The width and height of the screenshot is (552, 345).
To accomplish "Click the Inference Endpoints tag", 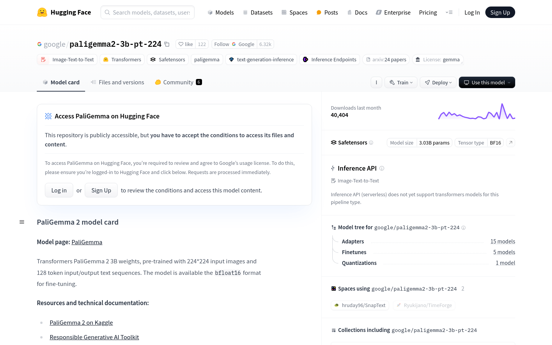I will click(330, 59).
